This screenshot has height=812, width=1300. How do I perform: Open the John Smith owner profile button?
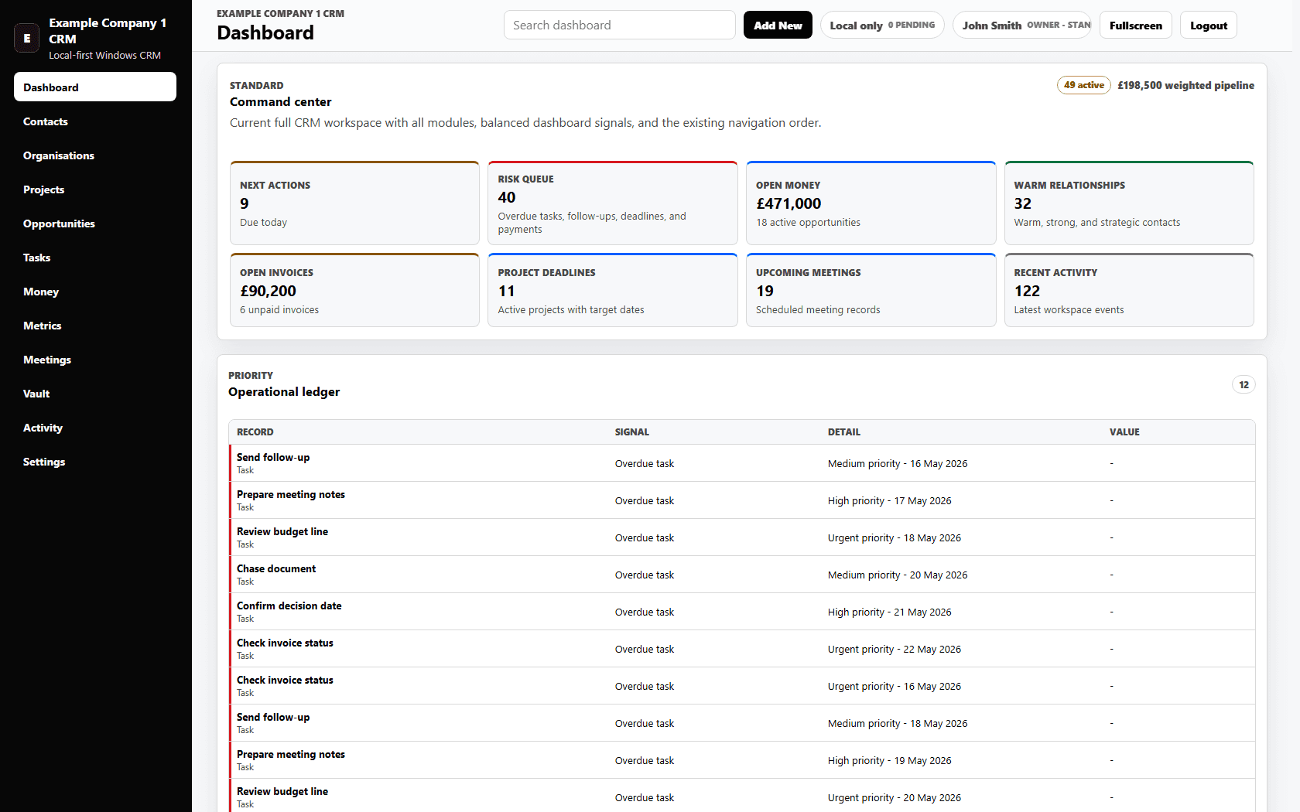click(1022, 25)
